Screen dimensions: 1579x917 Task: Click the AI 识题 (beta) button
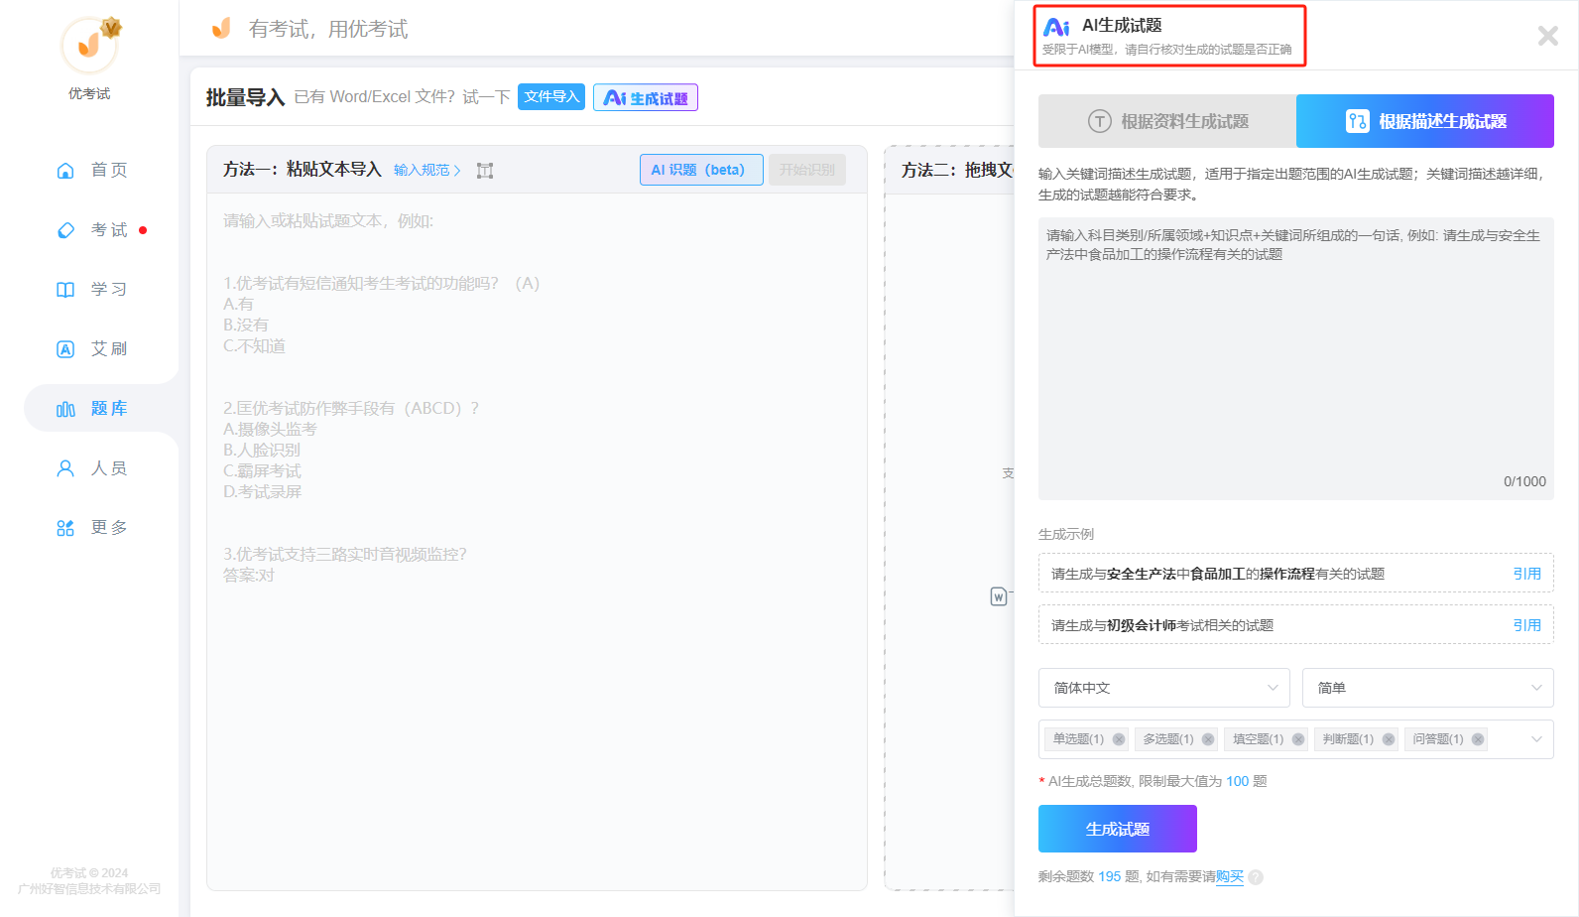pyautogui.click(x=701, y=170)
